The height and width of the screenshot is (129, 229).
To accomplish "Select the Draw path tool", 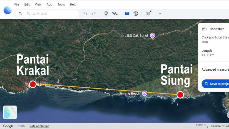I will coord(115,14).
